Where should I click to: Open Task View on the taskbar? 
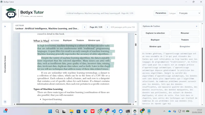point(64,111)
